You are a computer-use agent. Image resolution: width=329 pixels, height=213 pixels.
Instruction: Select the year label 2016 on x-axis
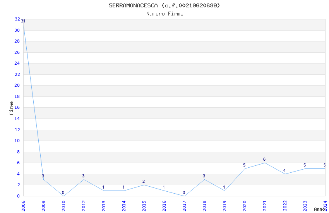pyautogui.click(x=164, y=206)
